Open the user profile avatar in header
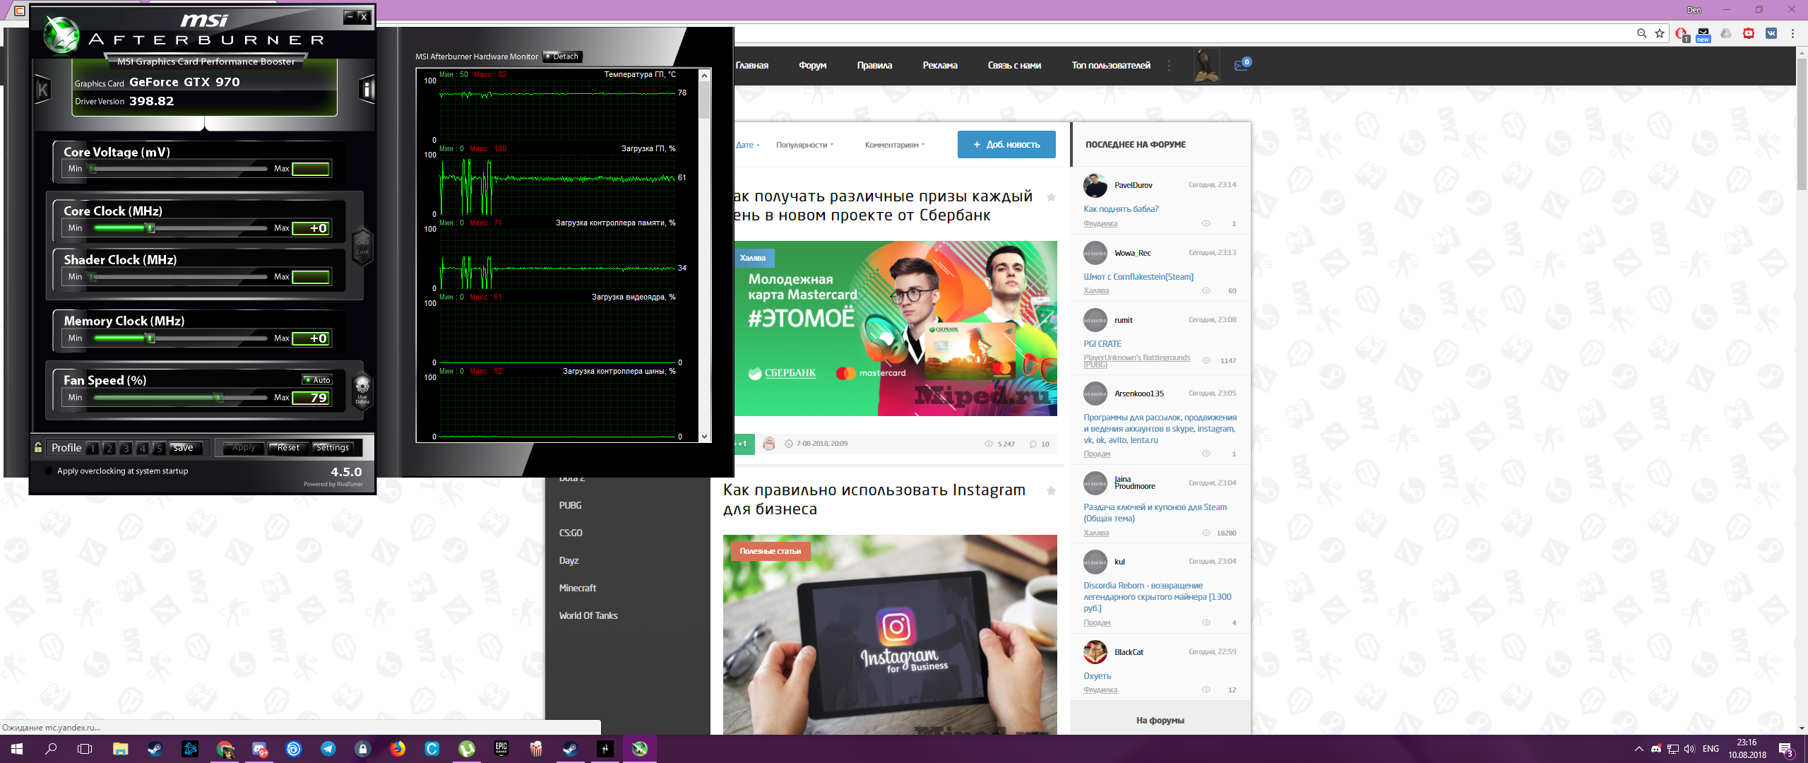The height and width of the screenshot is (763, 1808). [x=1206, y=65]
